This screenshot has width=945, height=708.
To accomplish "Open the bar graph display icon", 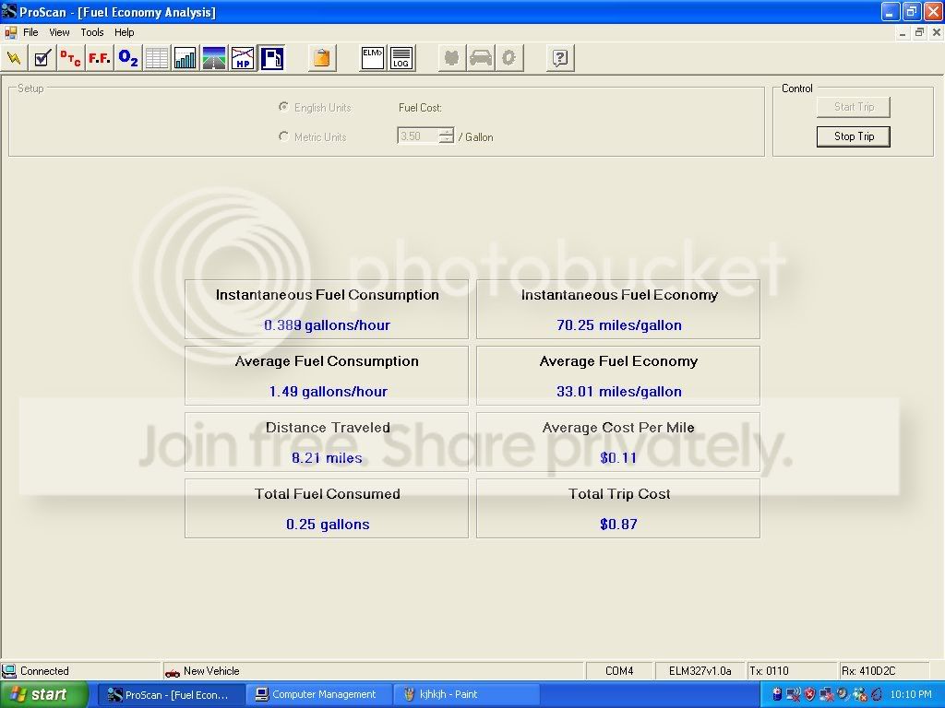I will click(185, 59).
